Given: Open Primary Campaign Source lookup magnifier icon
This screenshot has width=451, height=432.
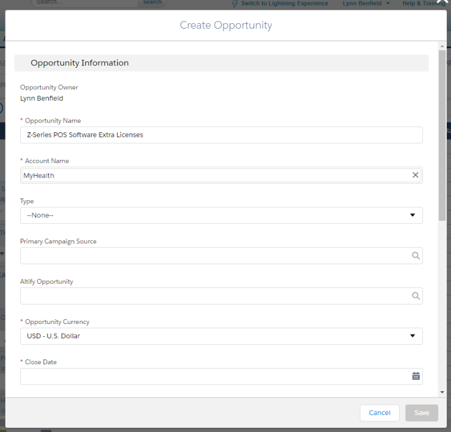Looking at the screenshot, I should (x=416, y=256).
